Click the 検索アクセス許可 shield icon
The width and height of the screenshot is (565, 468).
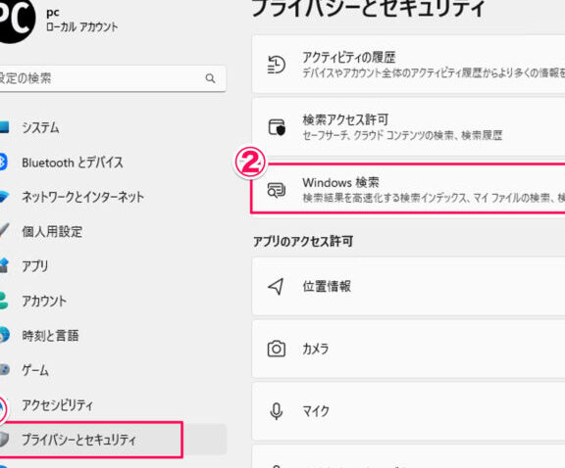coord(277,127)
